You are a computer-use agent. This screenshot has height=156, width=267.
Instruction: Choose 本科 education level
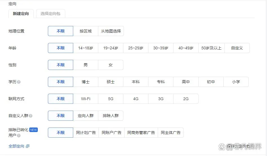click(136, 82)
